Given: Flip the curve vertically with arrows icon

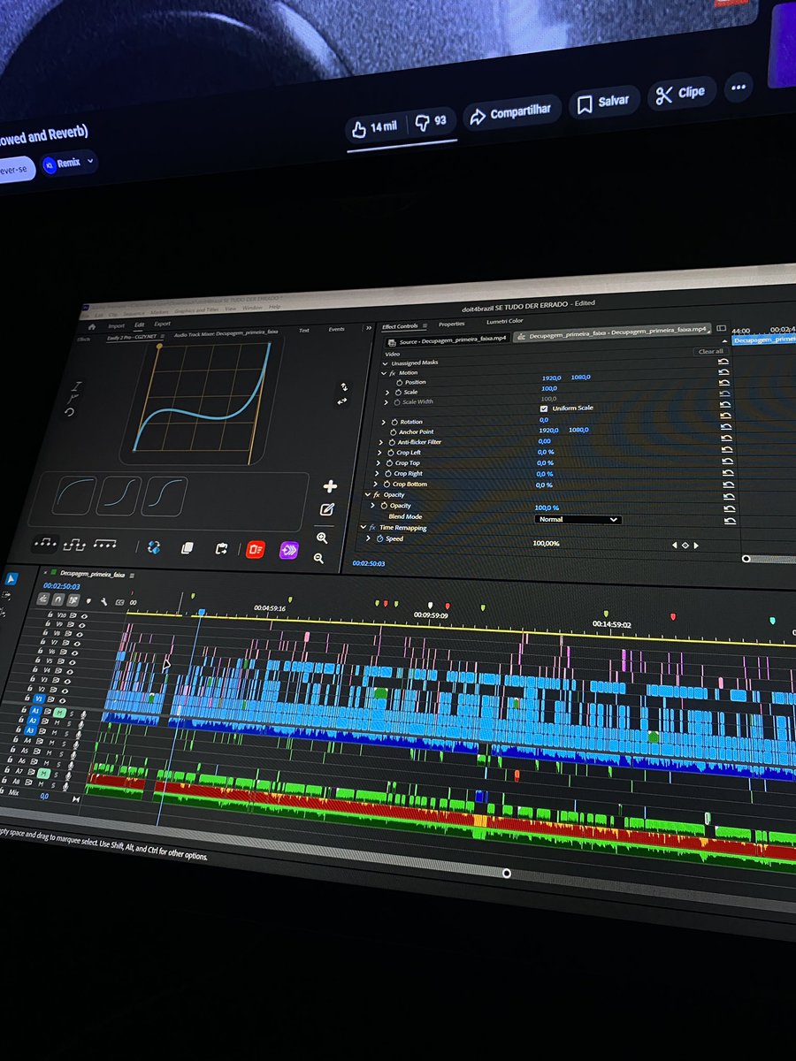Looking at the screenshot, I should (x=344, y=387).
